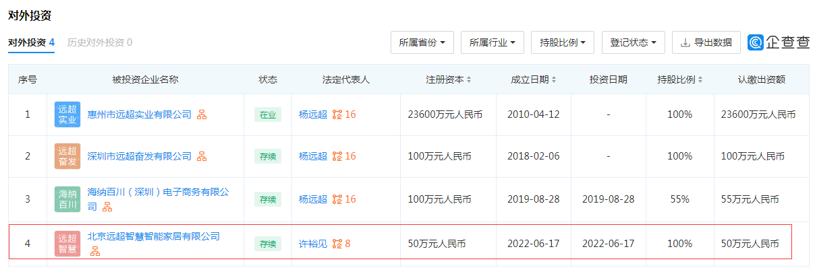Image resolution: width=815 pixels, height=274 pixels.
Task: Click founding date 2018-02-06
Action: point(534,156)
